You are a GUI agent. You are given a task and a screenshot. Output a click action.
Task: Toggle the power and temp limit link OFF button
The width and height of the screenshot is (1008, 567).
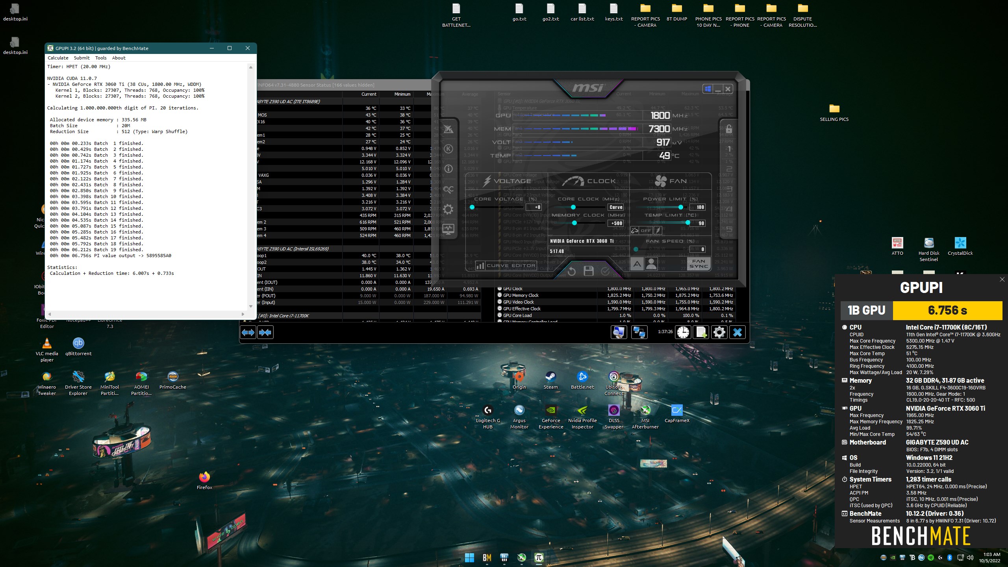pos(641,230)
